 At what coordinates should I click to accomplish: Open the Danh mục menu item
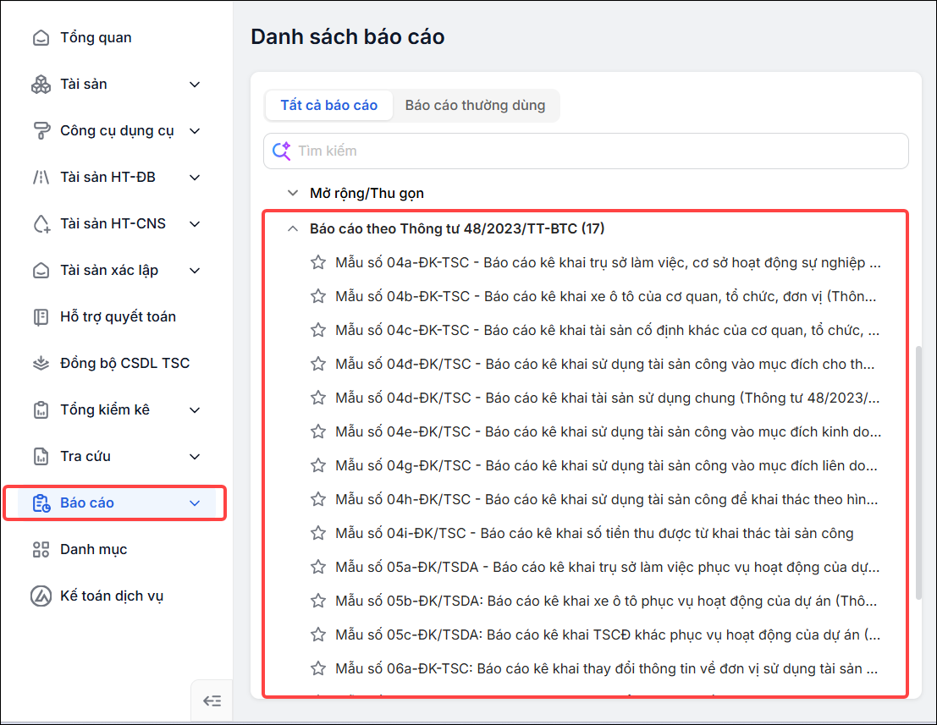tap(93, 549)
